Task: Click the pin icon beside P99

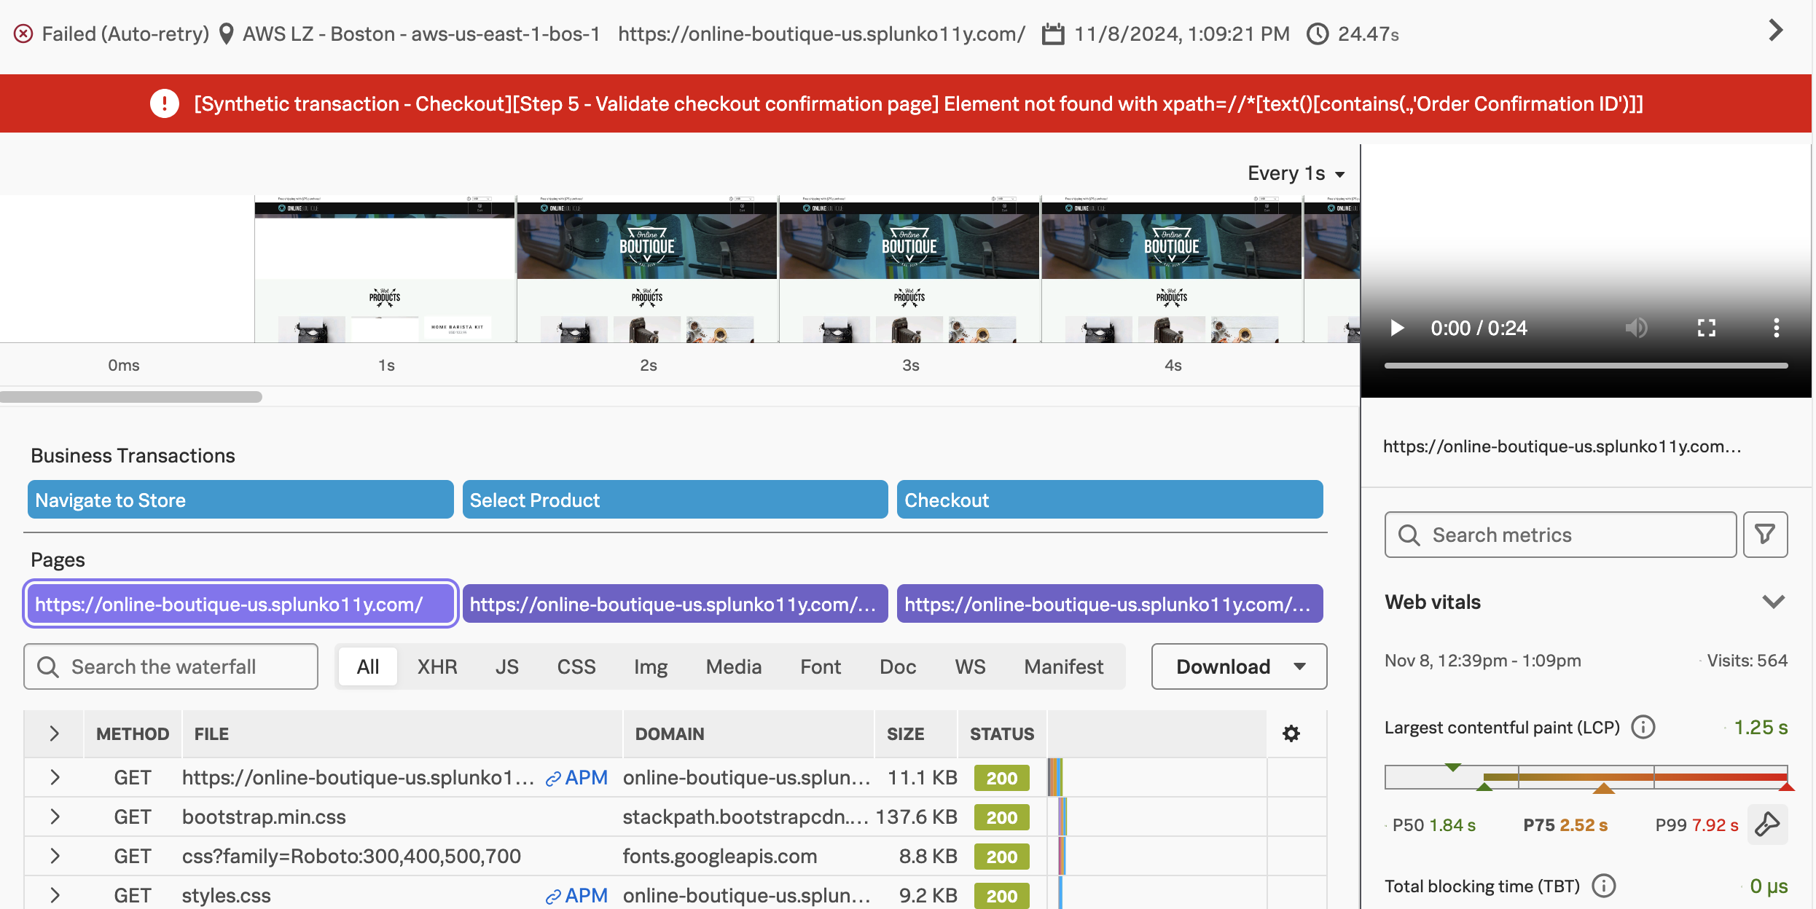Action: pyautogui.click(x=1766, y=825)
